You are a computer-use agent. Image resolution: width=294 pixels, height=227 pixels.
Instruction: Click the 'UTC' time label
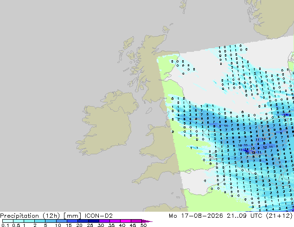click(256, 216)
